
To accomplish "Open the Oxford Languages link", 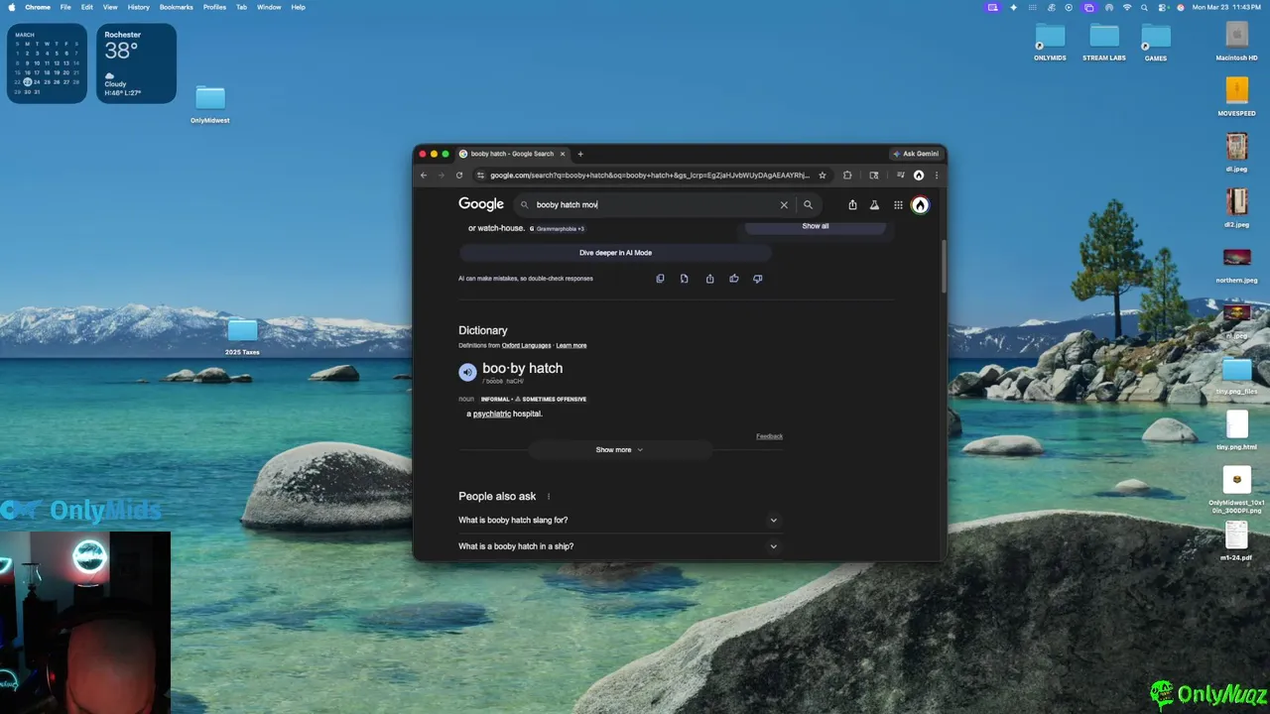I will 526,345.
